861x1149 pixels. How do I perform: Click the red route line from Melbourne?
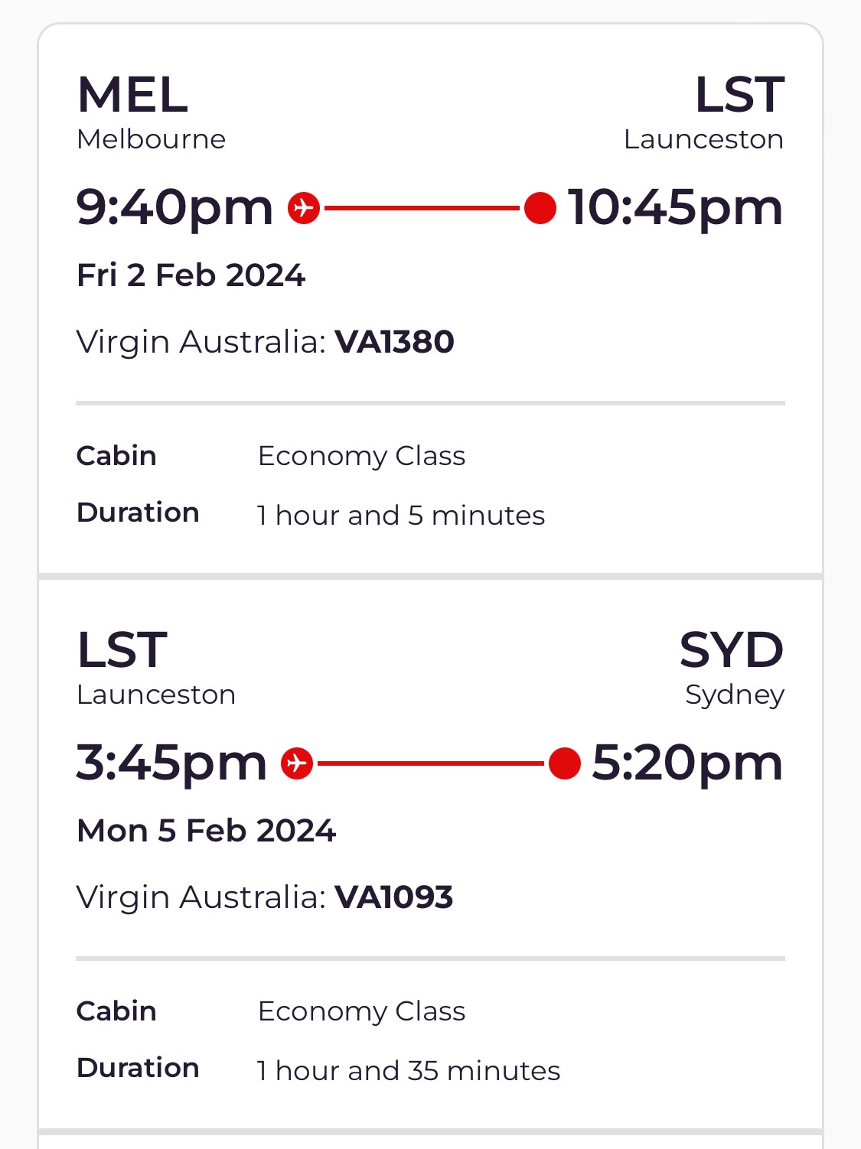tap(422, 208)
